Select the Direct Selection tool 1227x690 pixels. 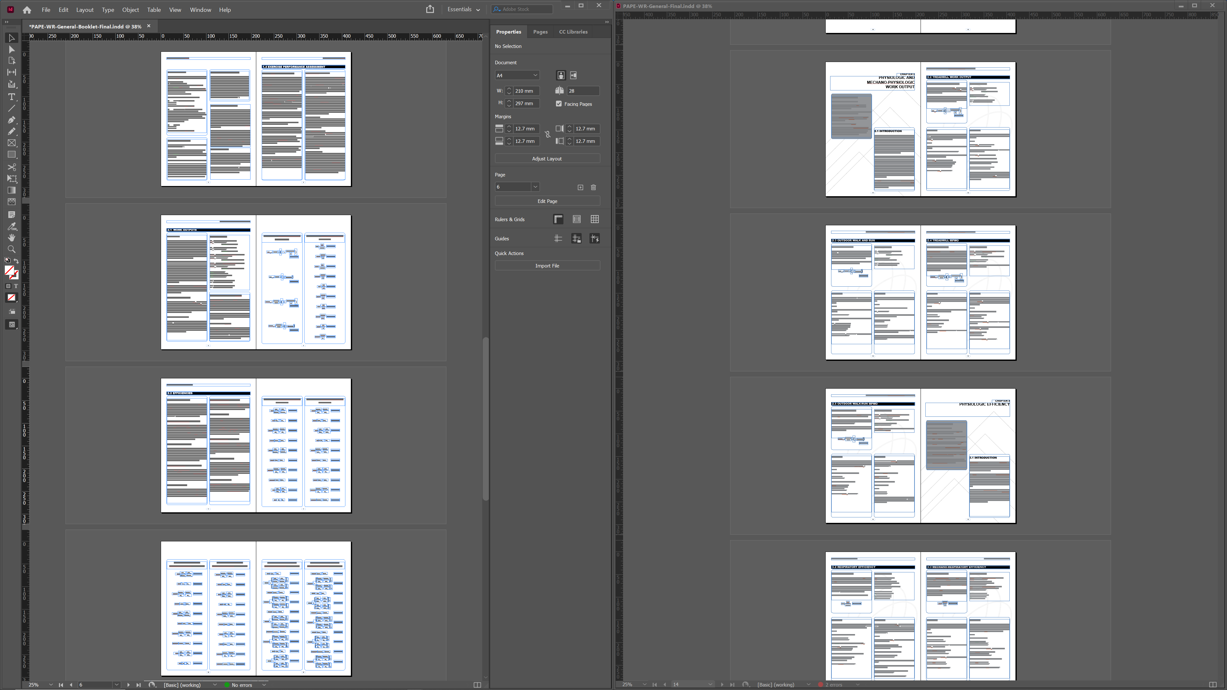click(12, 50)
